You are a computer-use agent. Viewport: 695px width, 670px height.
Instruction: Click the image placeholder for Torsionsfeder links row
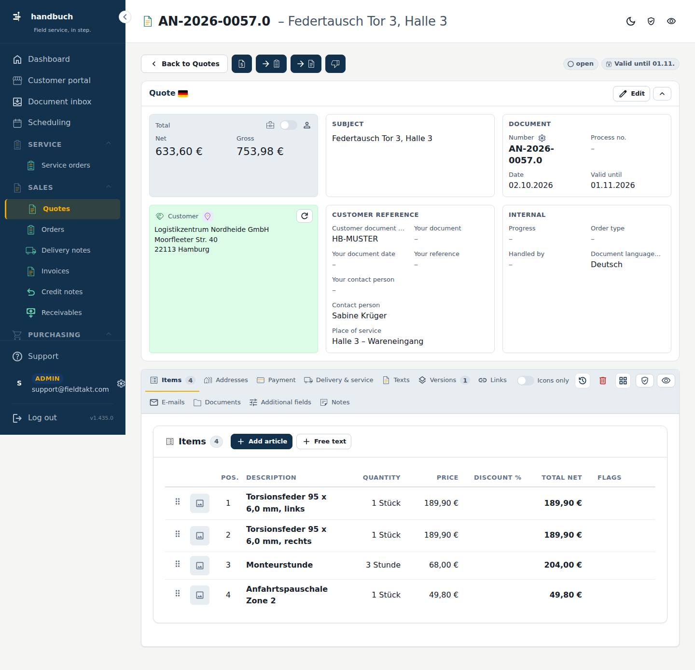200,503
